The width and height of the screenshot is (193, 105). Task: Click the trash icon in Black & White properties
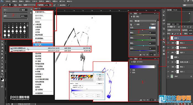pos(155,55)
